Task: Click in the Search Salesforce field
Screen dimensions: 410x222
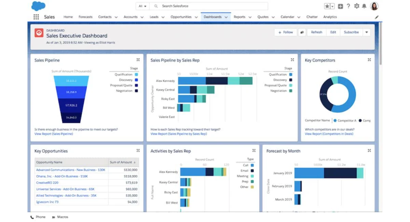Action: [208, 6]
